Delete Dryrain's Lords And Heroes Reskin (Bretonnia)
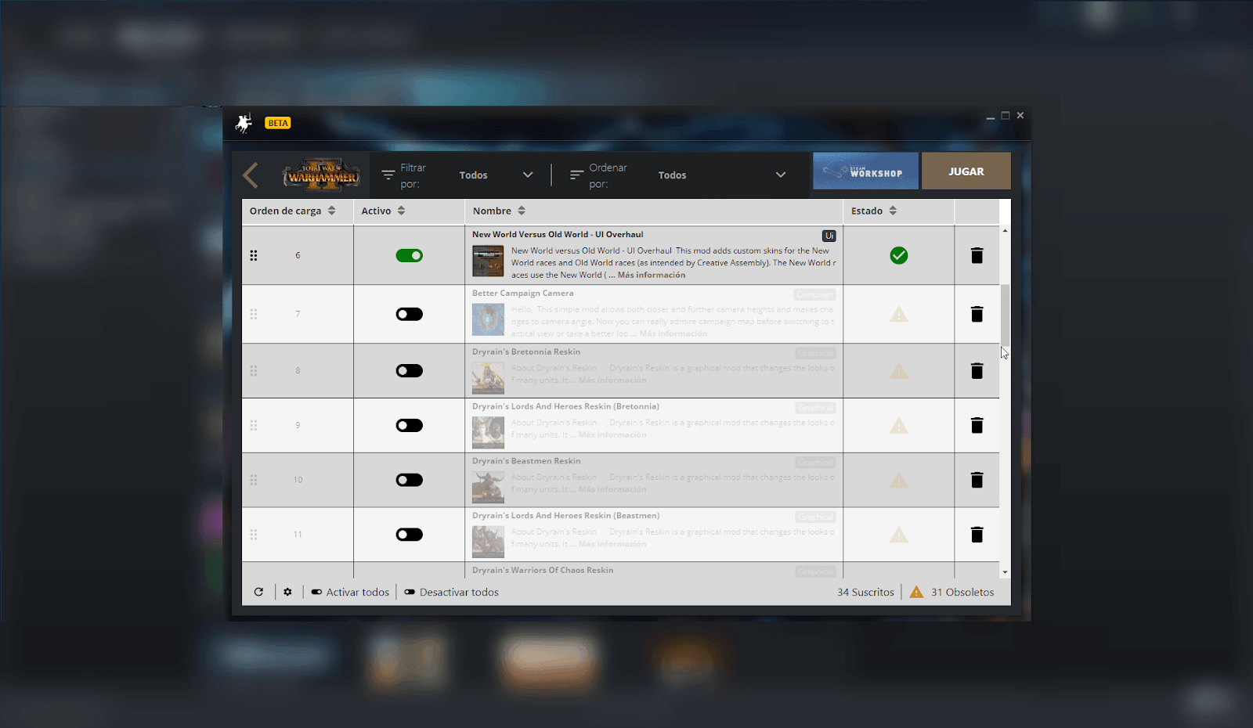The height and width of the screenshot is (728, 1253). pos(977,425)
